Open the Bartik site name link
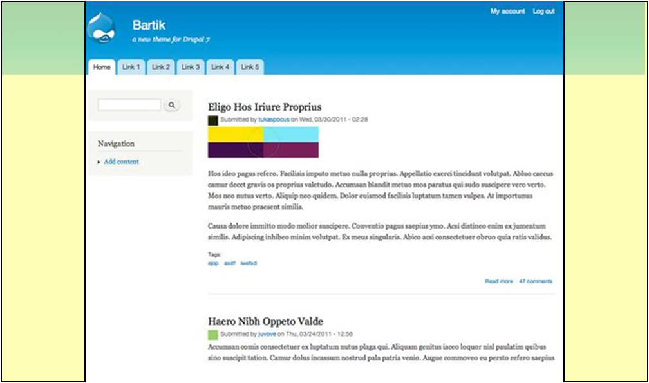The image size is (649, 383). click(x=149, y=25)
